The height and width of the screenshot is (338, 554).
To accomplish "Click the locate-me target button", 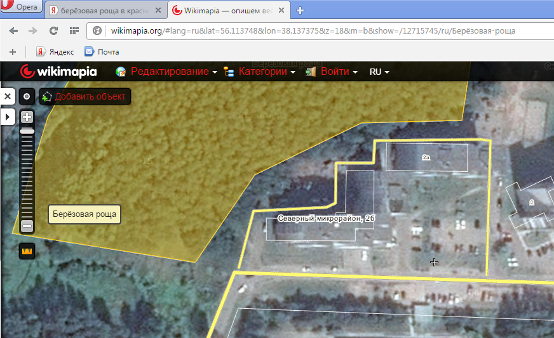I will (27, 96).
